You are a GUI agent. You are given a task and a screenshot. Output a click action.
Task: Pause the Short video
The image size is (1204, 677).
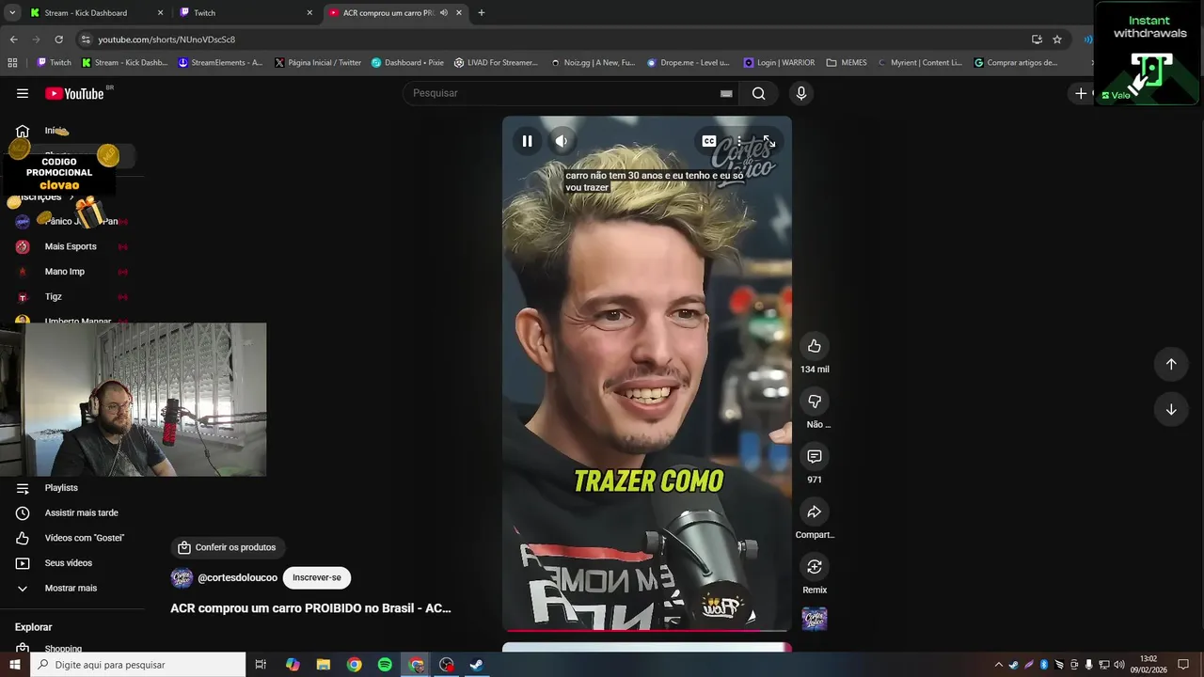tap(527, 141)
